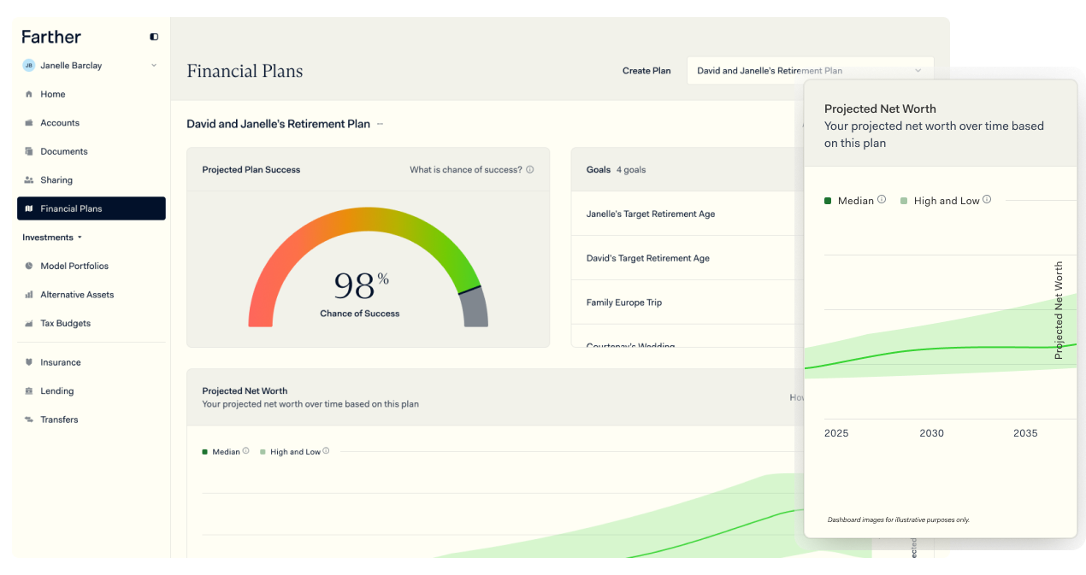Click Median info icon in popup card

882,200
